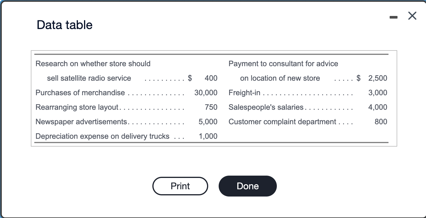
Task: Click the Rearranging store layout label
Action: click(x=78, y=107)
